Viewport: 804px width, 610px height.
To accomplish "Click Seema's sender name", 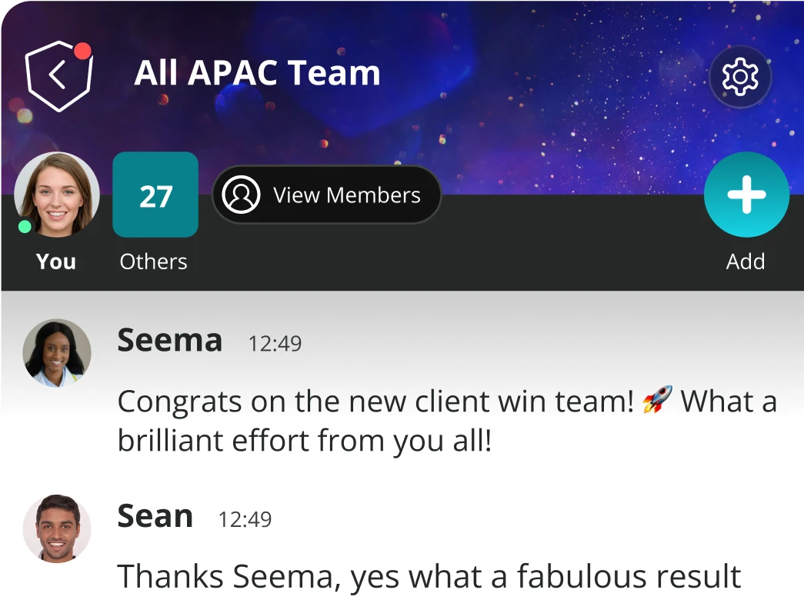I will (x=169, y=340).
